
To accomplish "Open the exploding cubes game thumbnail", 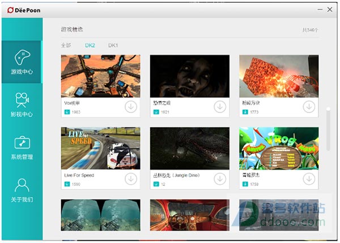I will pos(279,76).
